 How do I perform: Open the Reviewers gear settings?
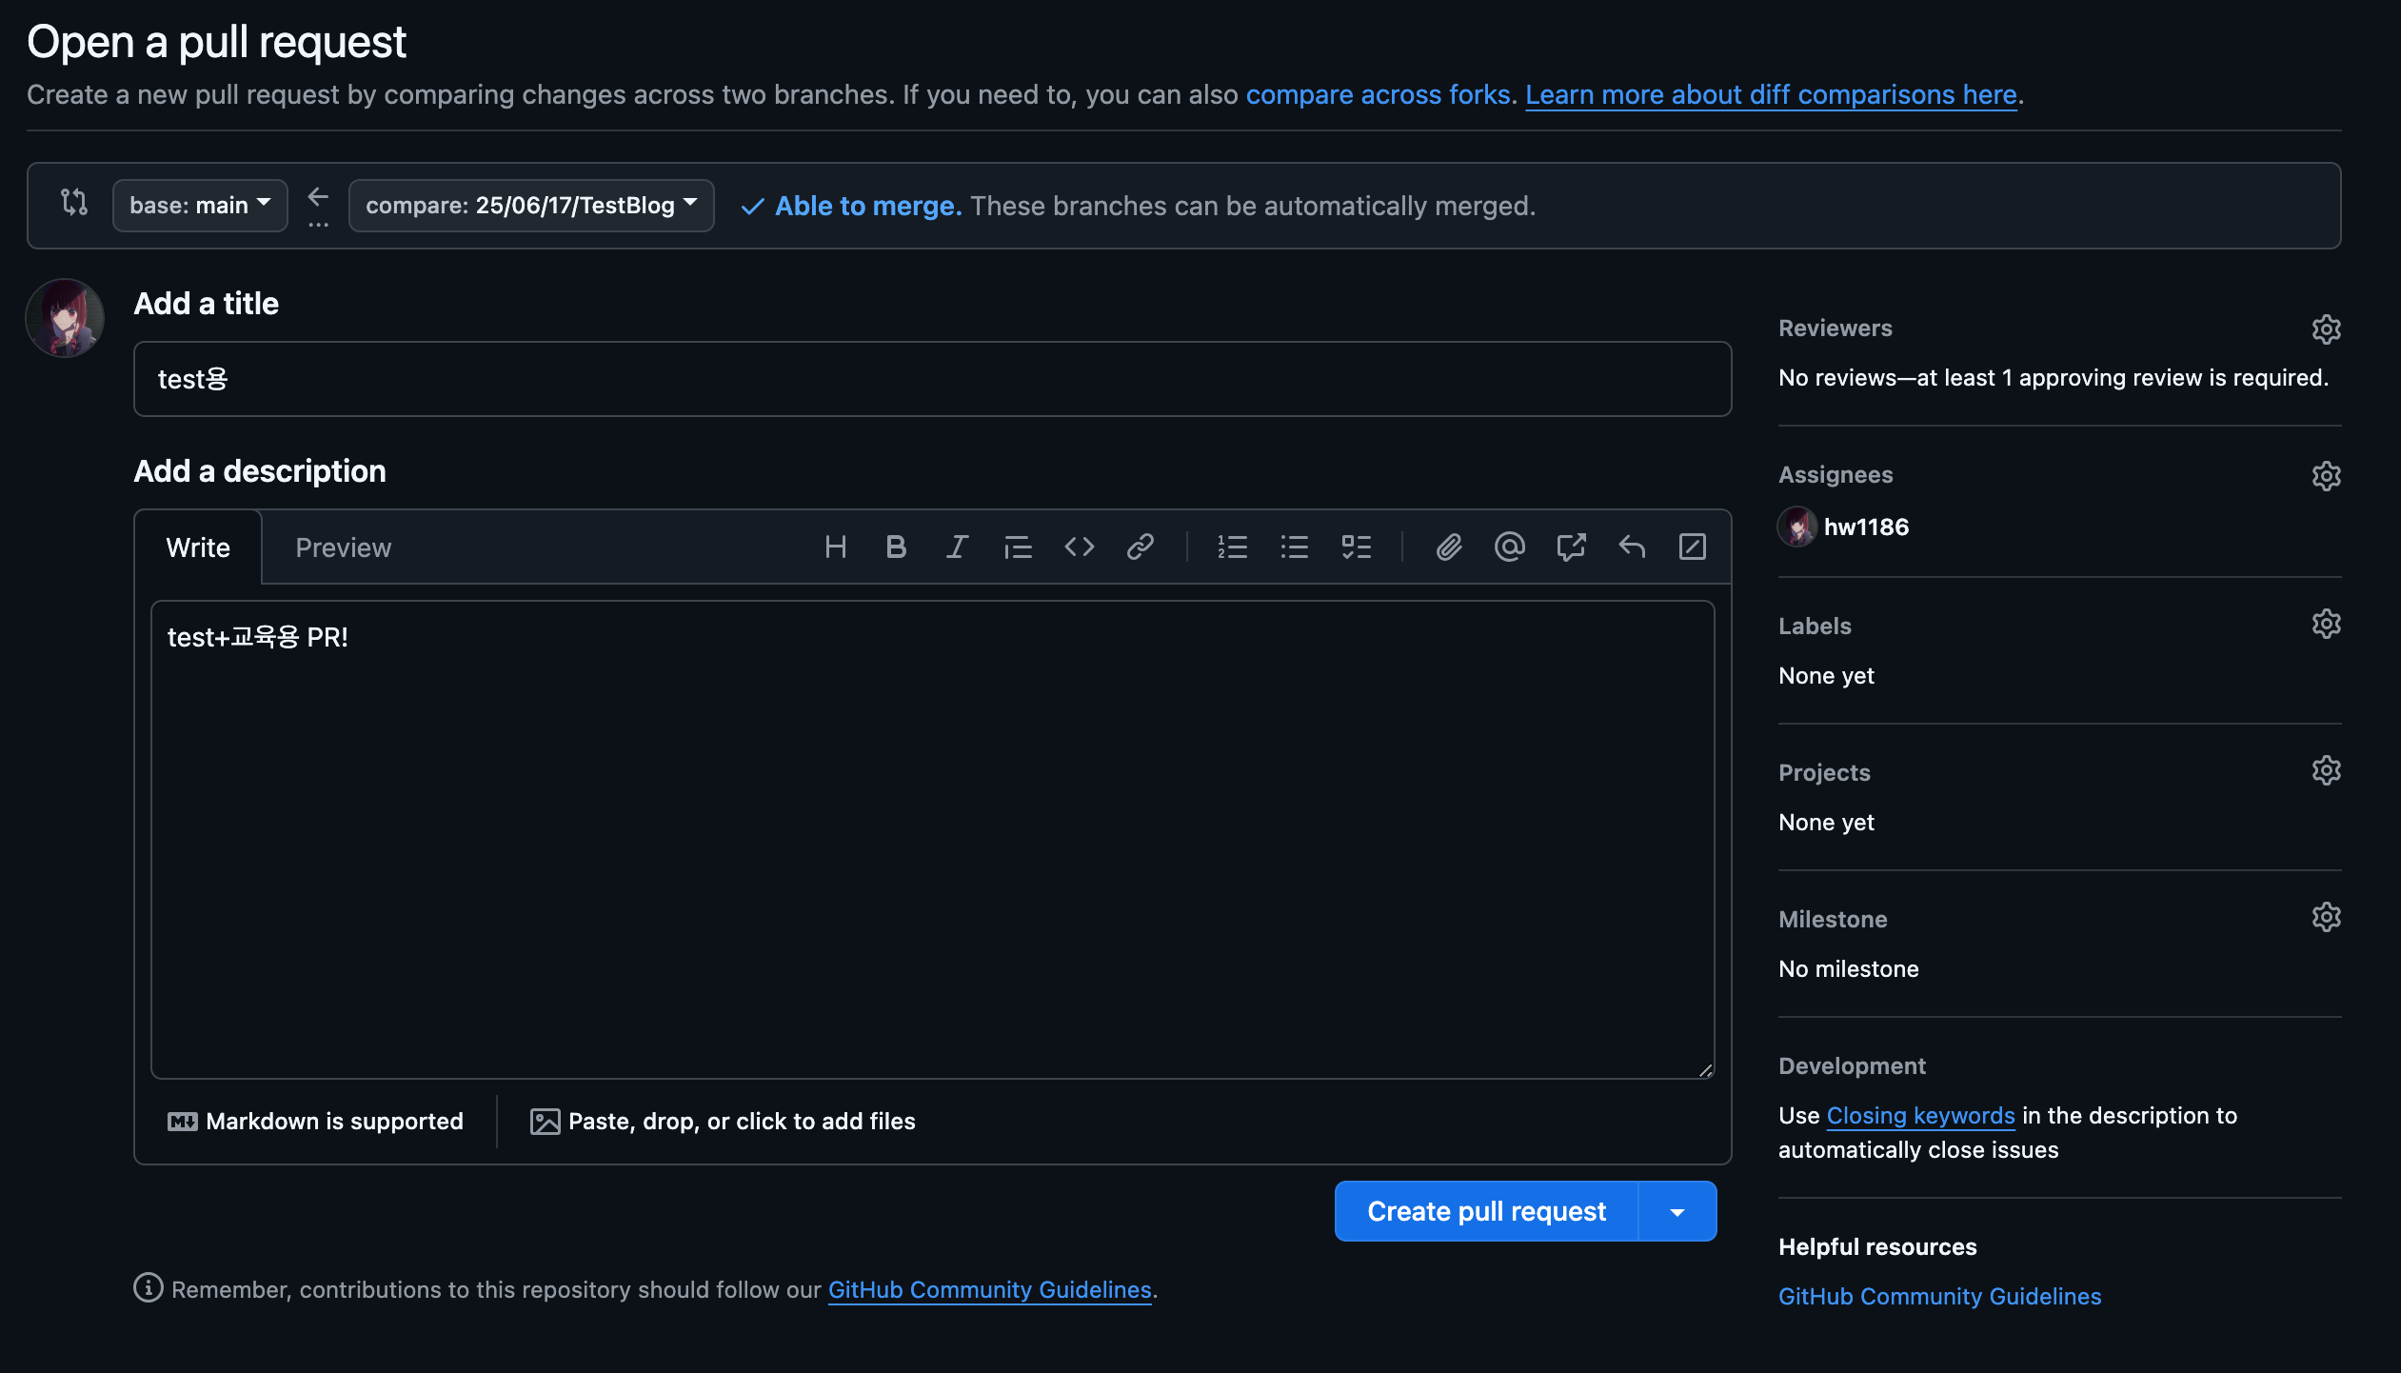pyautogui.click(x=2326, y=328)
